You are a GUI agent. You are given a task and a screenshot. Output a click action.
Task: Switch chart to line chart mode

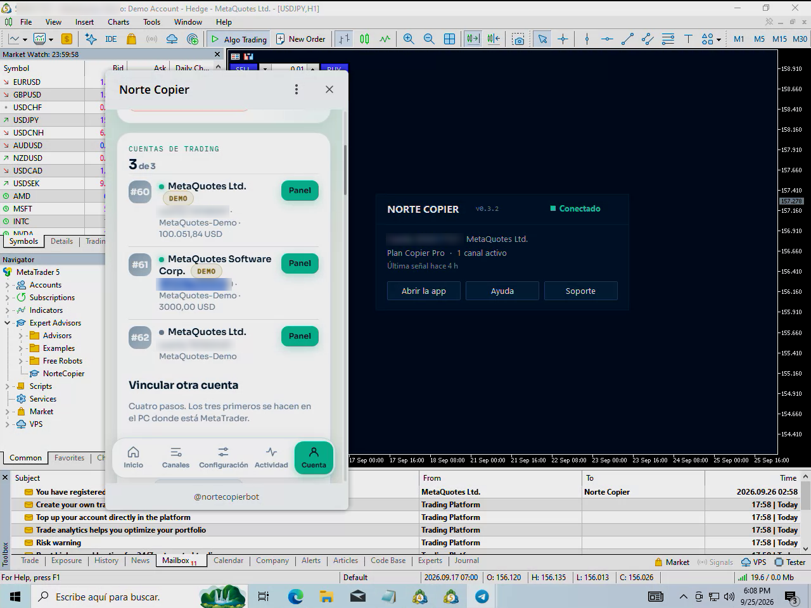(385, 39)
